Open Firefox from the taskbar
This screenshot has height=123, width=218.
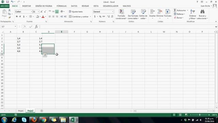point(34,120)
